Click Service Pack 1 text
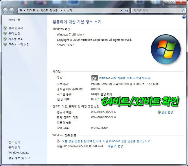The height and width of the screenshot is (166, 188). point(66,45)
